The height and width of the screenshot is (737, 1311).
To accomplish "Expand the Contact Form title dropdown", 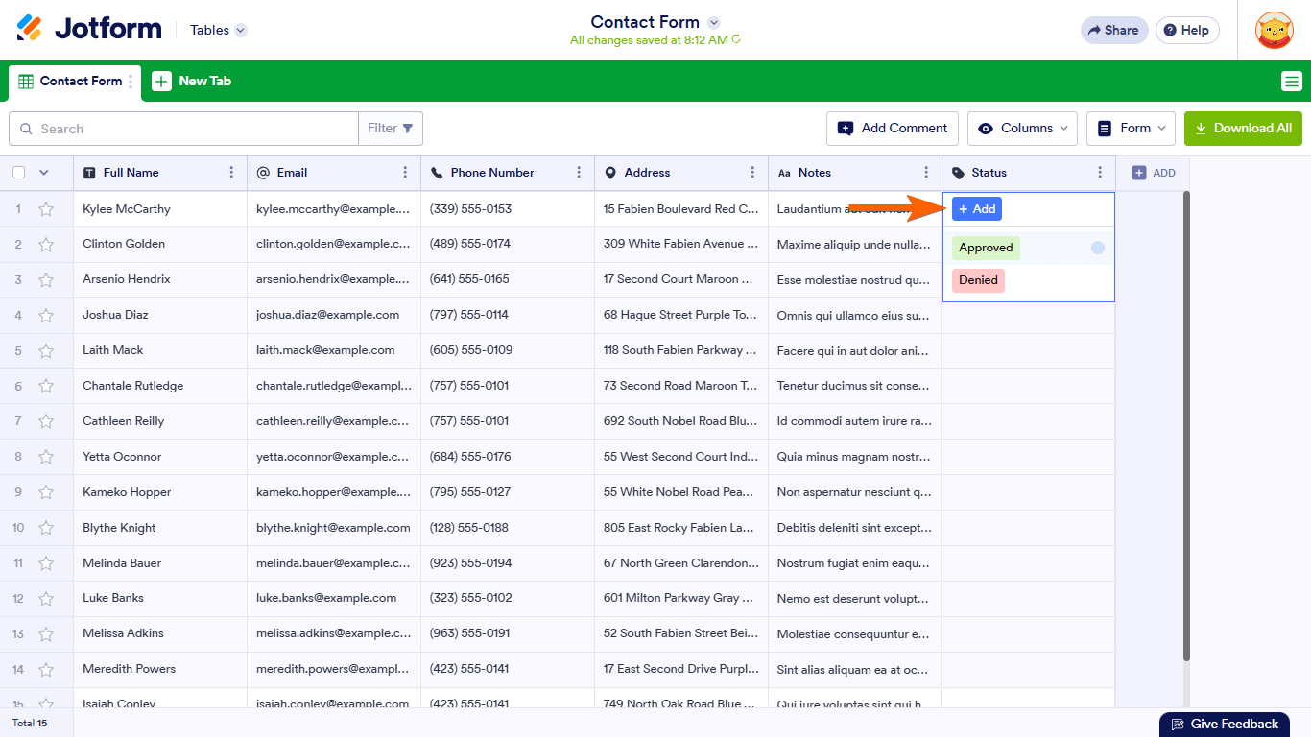I will tap(713, 22).
